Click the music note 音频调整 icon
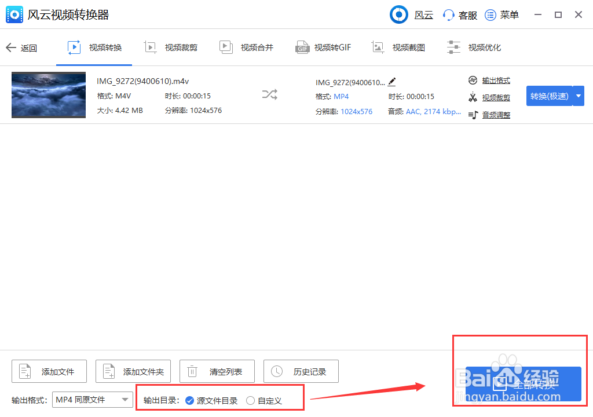Screen dimensions: 593x417 pyautogui.click(x=473, y=115)
